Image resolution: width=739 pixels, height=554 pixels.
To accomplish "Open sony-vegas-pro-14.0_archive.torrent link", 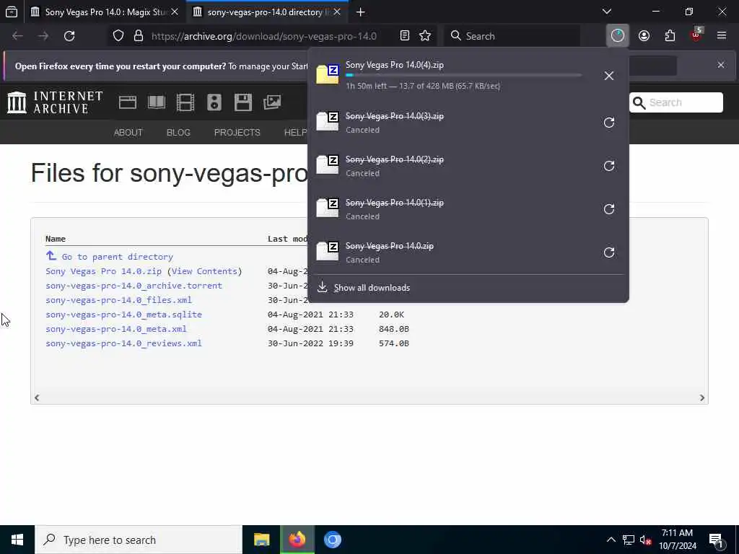I will (x=134, y=286).
